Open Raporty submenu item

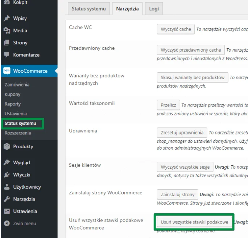13,104
